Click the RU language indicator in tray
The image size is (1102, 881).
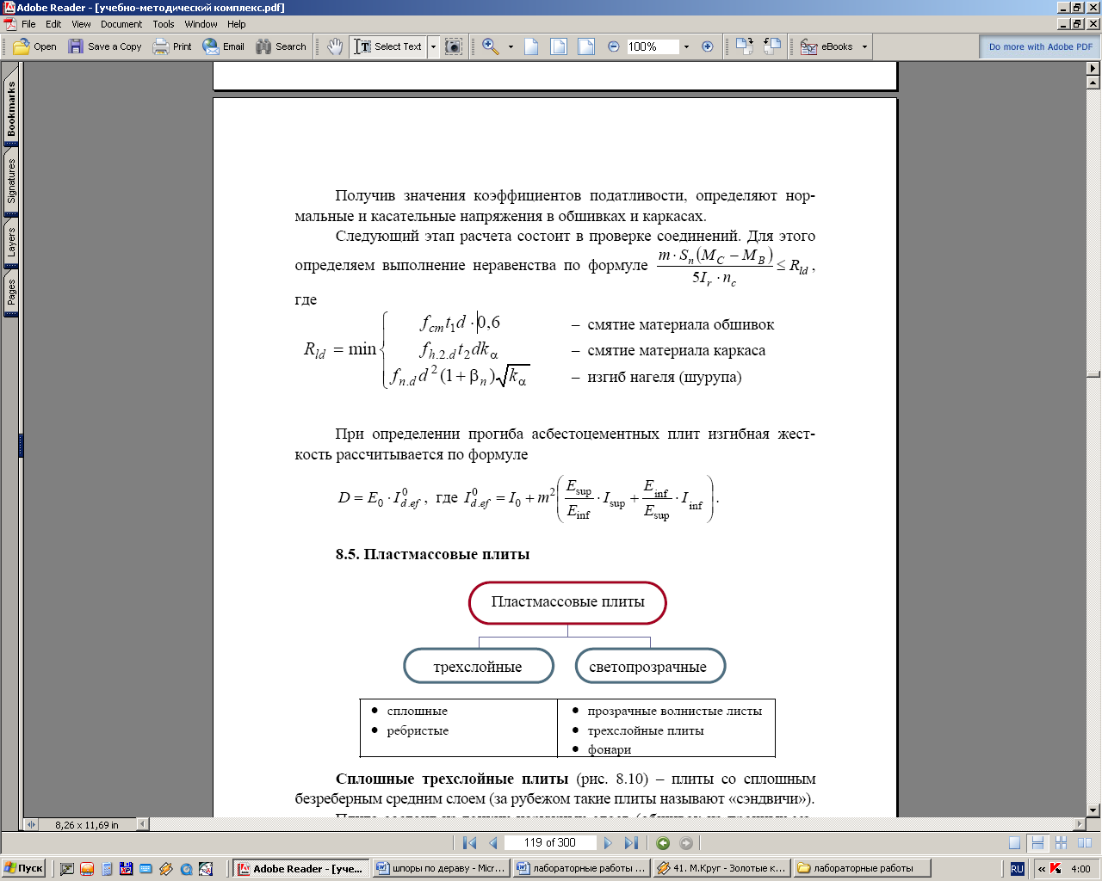click(1017, 868)
